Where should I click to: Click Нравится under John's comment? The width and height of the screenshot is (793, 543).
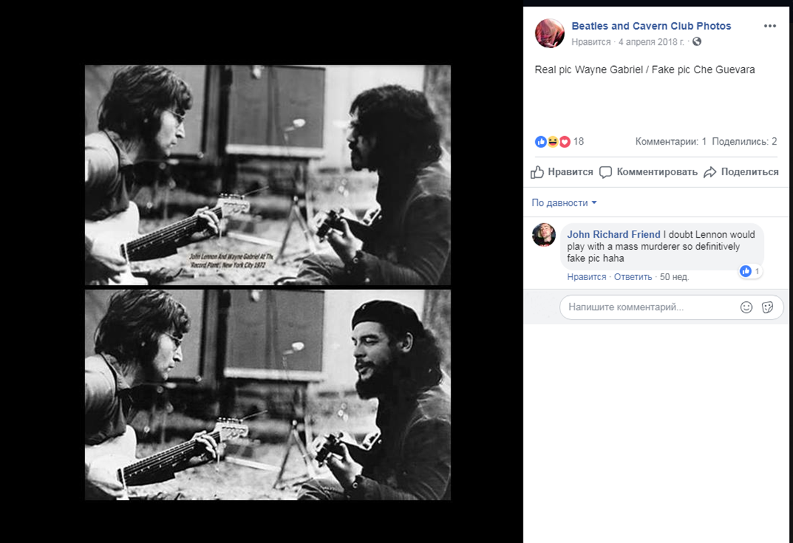click(586, 277)
